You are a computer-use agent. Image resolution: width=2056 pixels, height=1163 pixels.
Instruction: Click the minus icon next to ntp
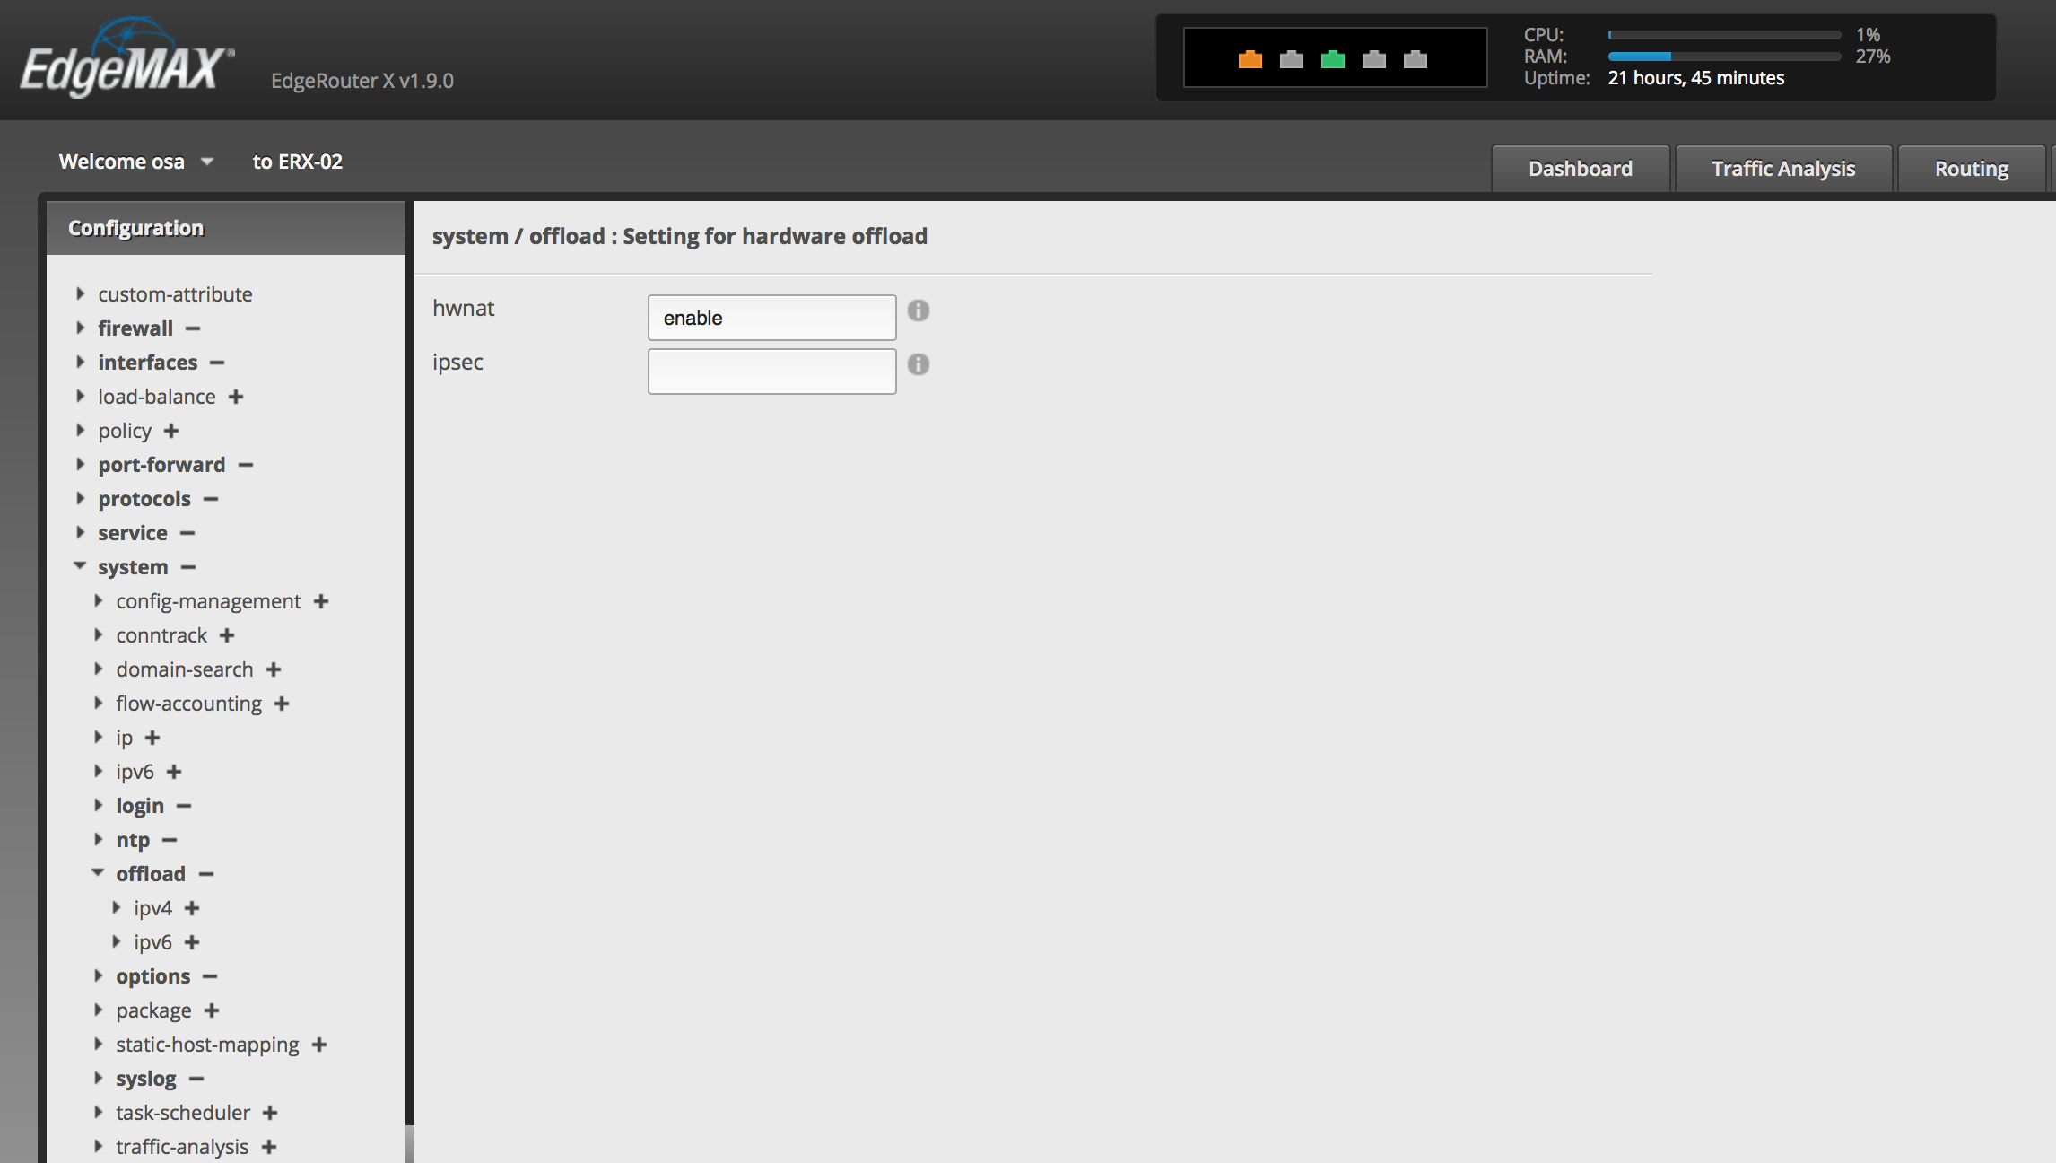point(170,840)
